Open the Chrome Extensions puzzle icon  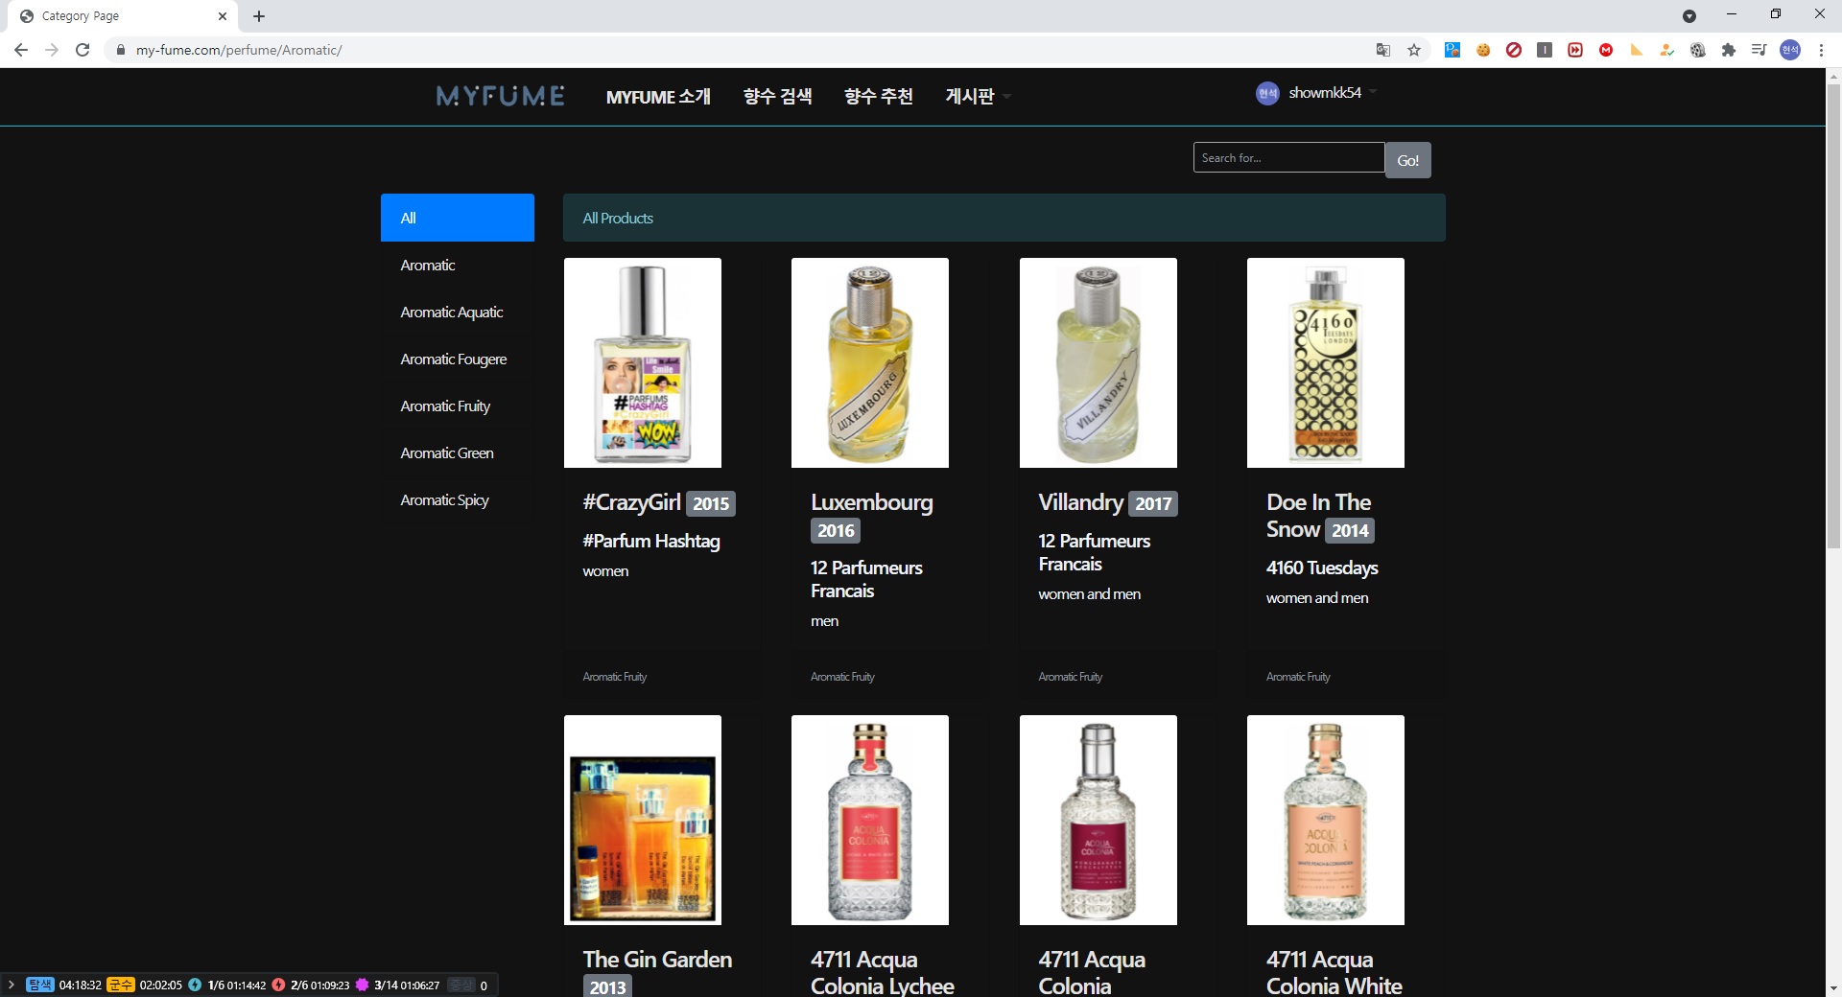(x=1729, y=50)
